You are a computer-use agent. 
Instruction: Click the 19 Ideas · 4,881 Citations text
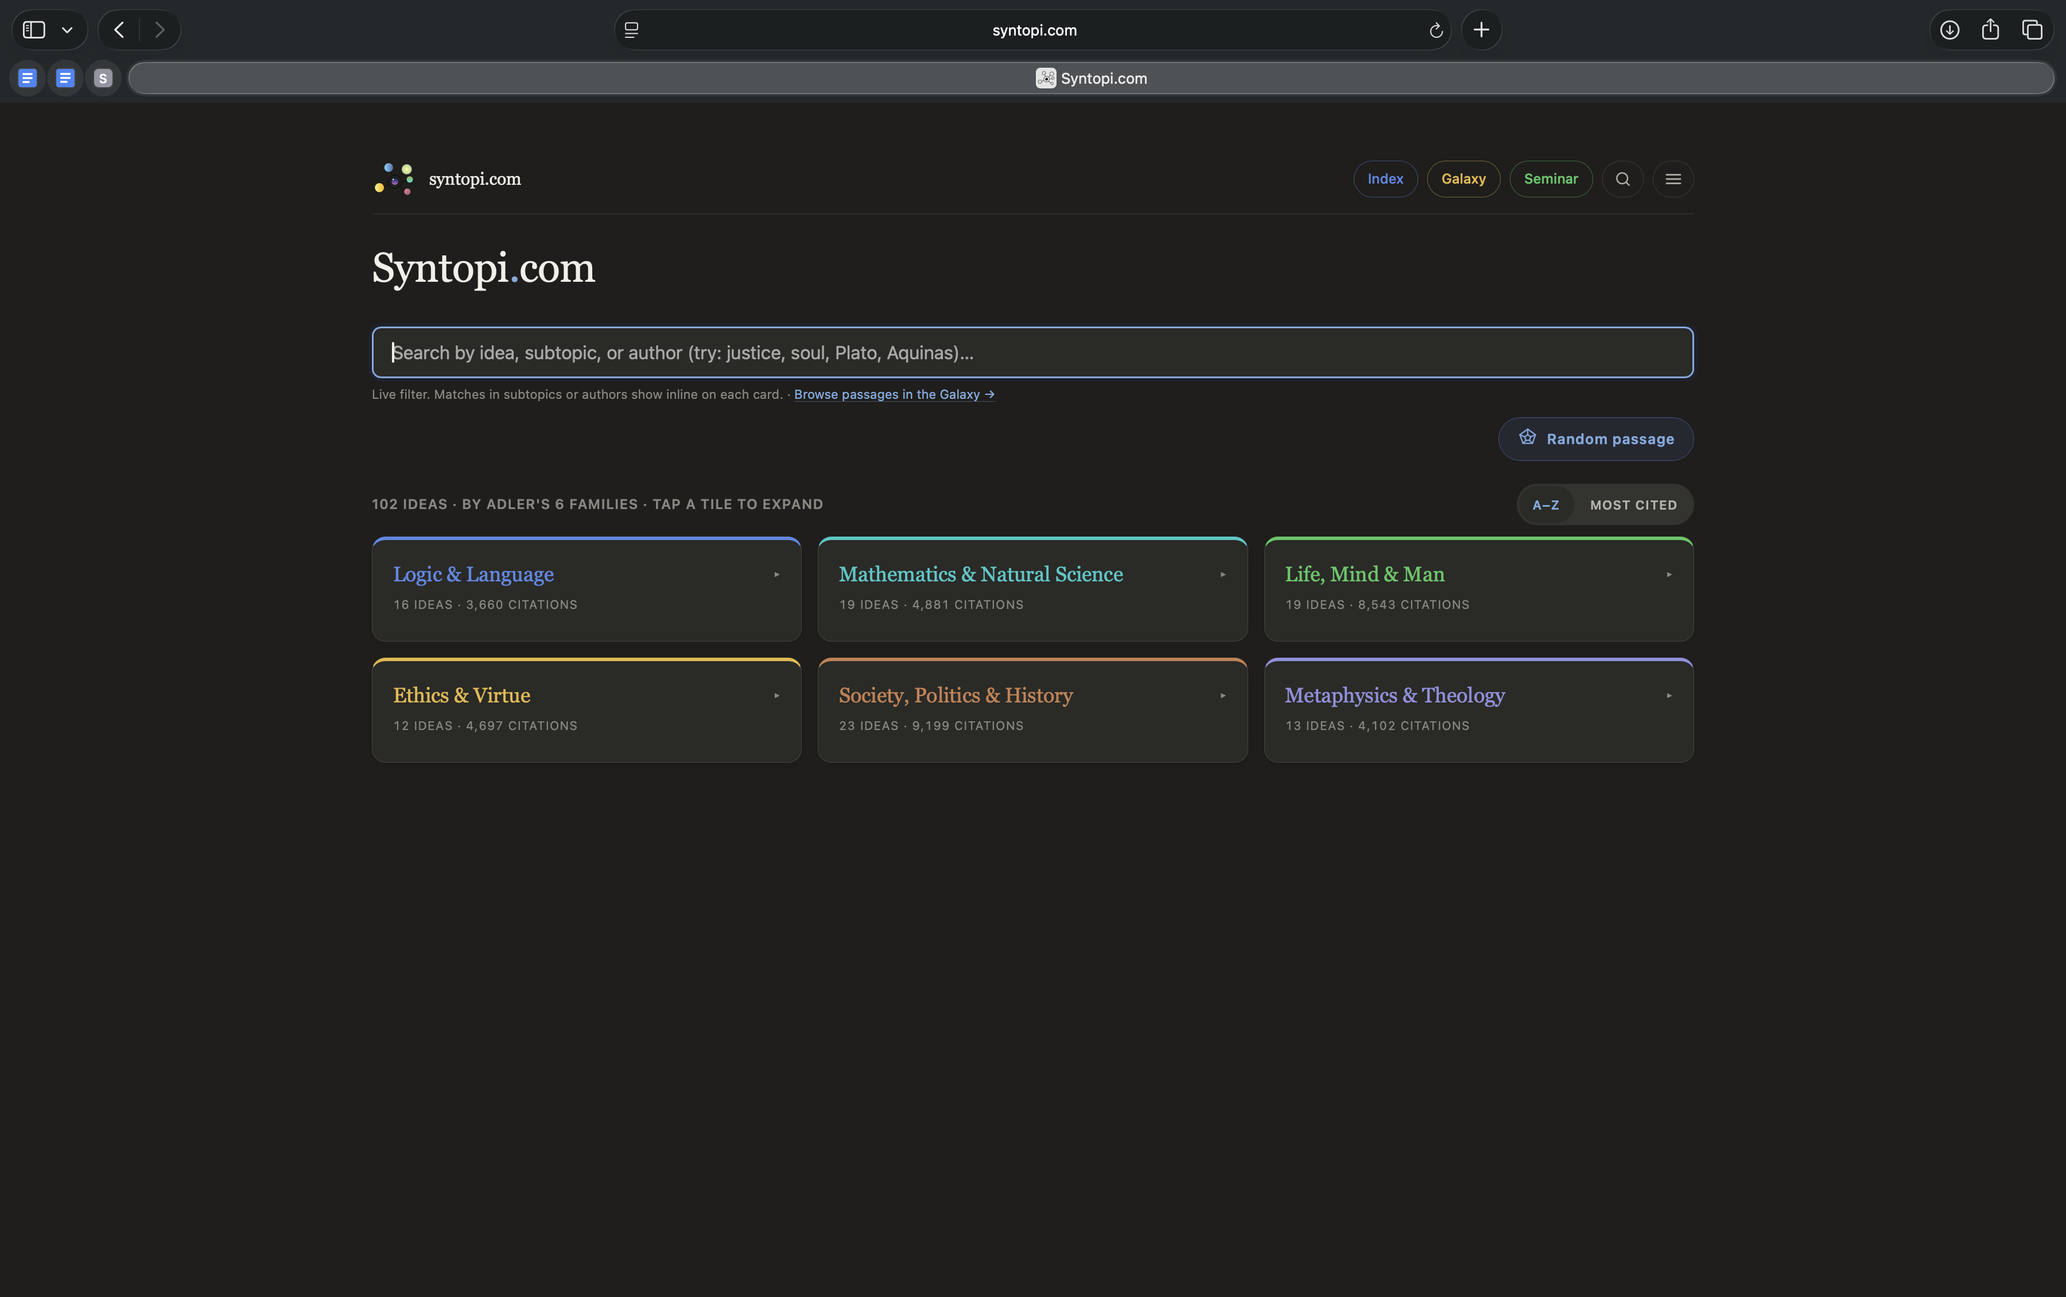pyautogui.click(x=931, y=605)
